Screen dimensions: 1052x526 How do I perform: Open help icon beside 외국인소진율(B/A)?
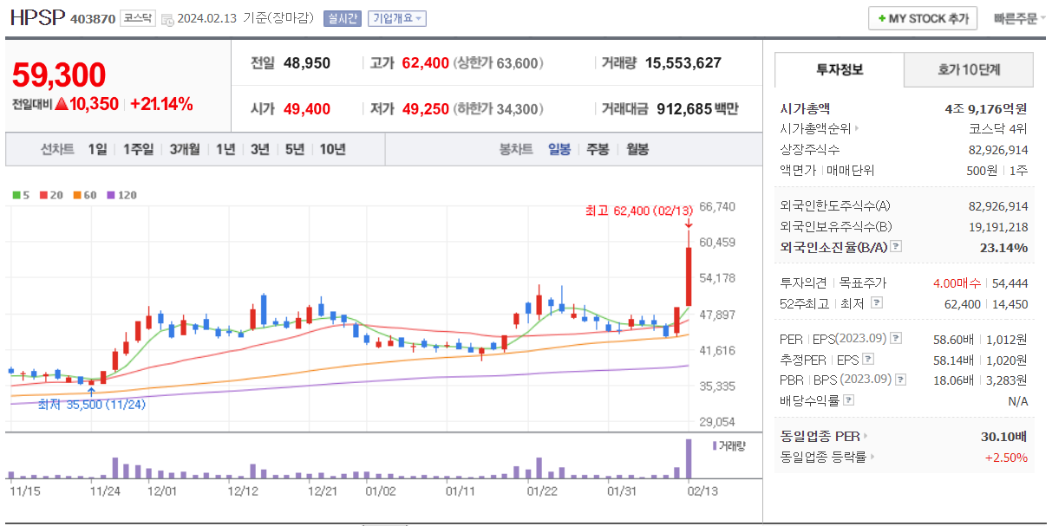pyautogui.click(x=896, y=248)
